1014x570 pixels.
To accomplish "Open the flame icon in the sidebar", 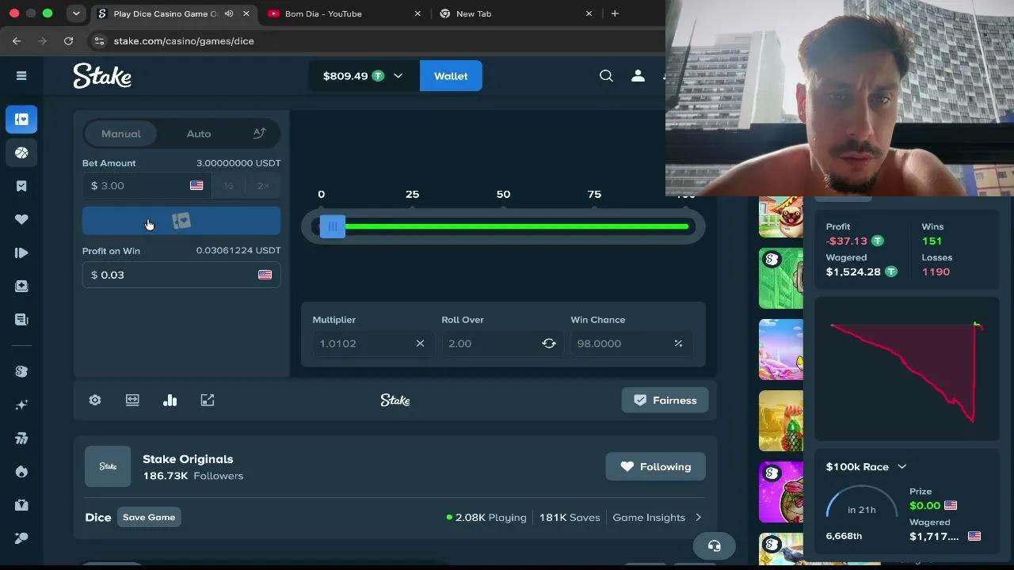I will tap(21, 471).
